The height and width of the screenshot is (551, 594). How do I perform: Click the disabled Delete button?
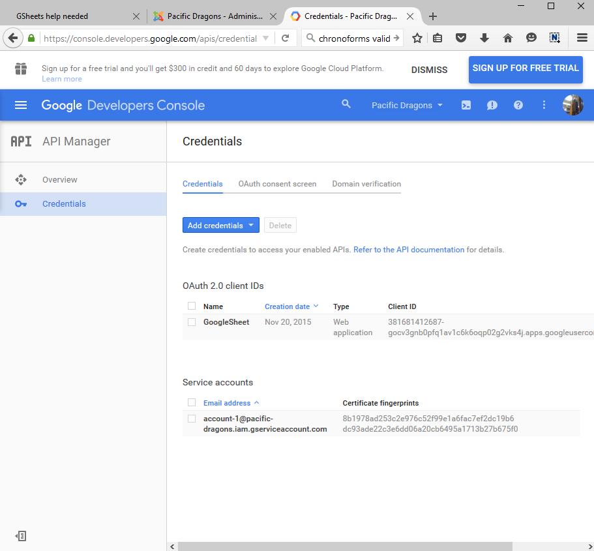(280, 225)
